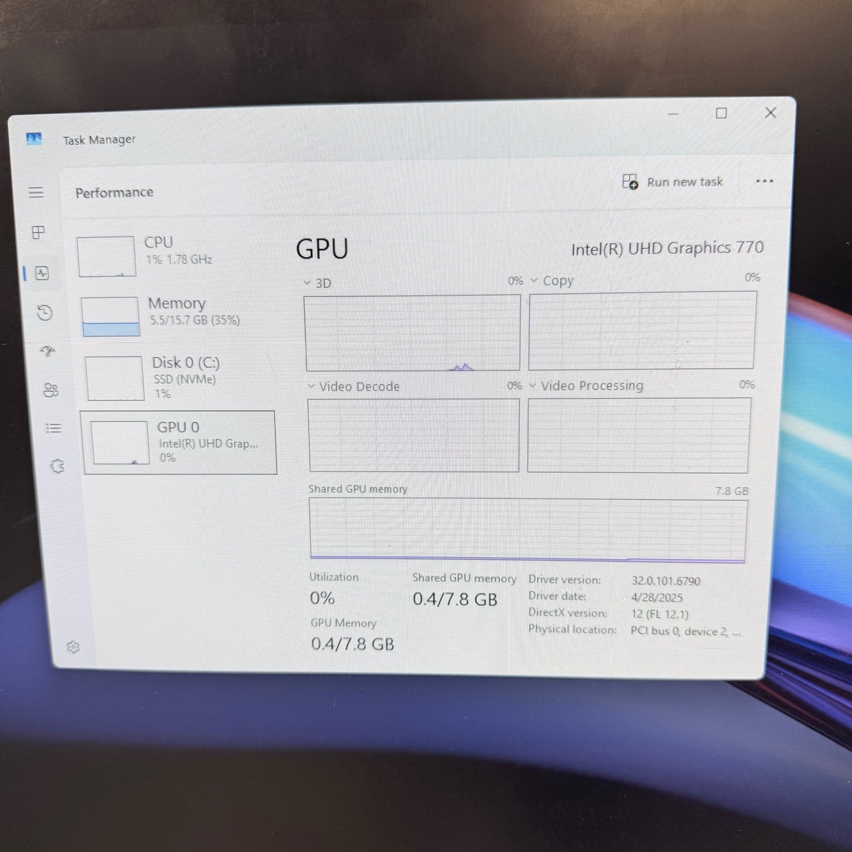Select the Performance page icon
The height and width of the screenshot is (852, 852).
click(x=42, y=273)
